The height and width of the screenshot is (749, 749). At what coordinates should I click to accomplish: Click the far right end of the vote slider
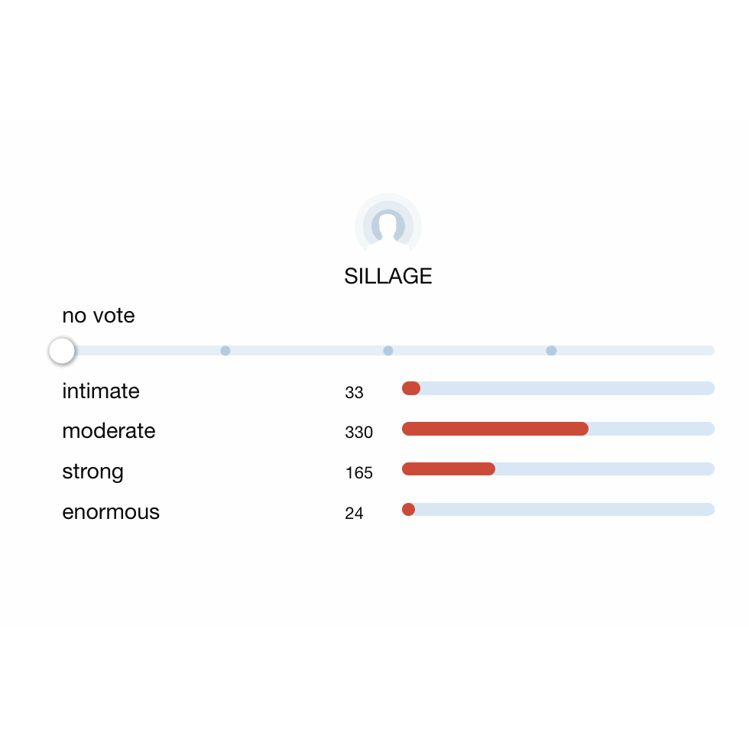709,351
